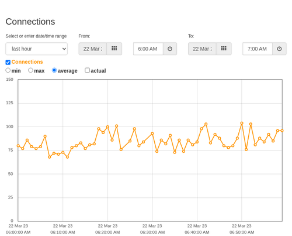292x236 pixels.
Task: Click the orange Connections legend label
Action: pyautogui.click(x=27, y=62)
